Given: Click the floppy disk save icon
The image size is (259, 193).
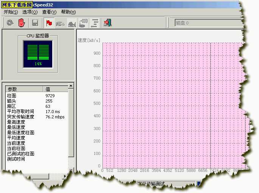Looking at the screenshot, I should pos(35,23).
